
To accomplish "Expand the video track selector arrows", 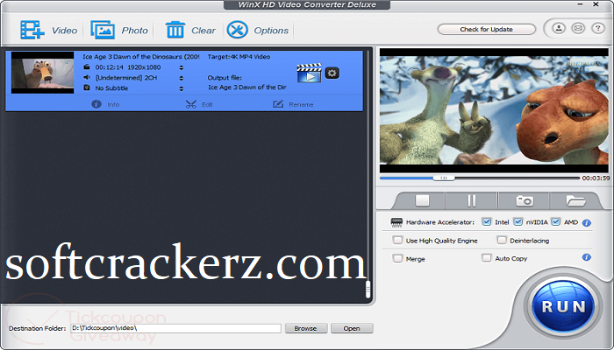I will pyautogui.click(x=182, y=67).
